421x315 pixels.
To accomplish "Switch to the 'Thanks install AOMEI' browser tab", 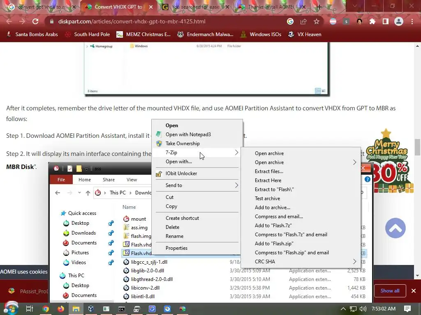I will (271, 7).
